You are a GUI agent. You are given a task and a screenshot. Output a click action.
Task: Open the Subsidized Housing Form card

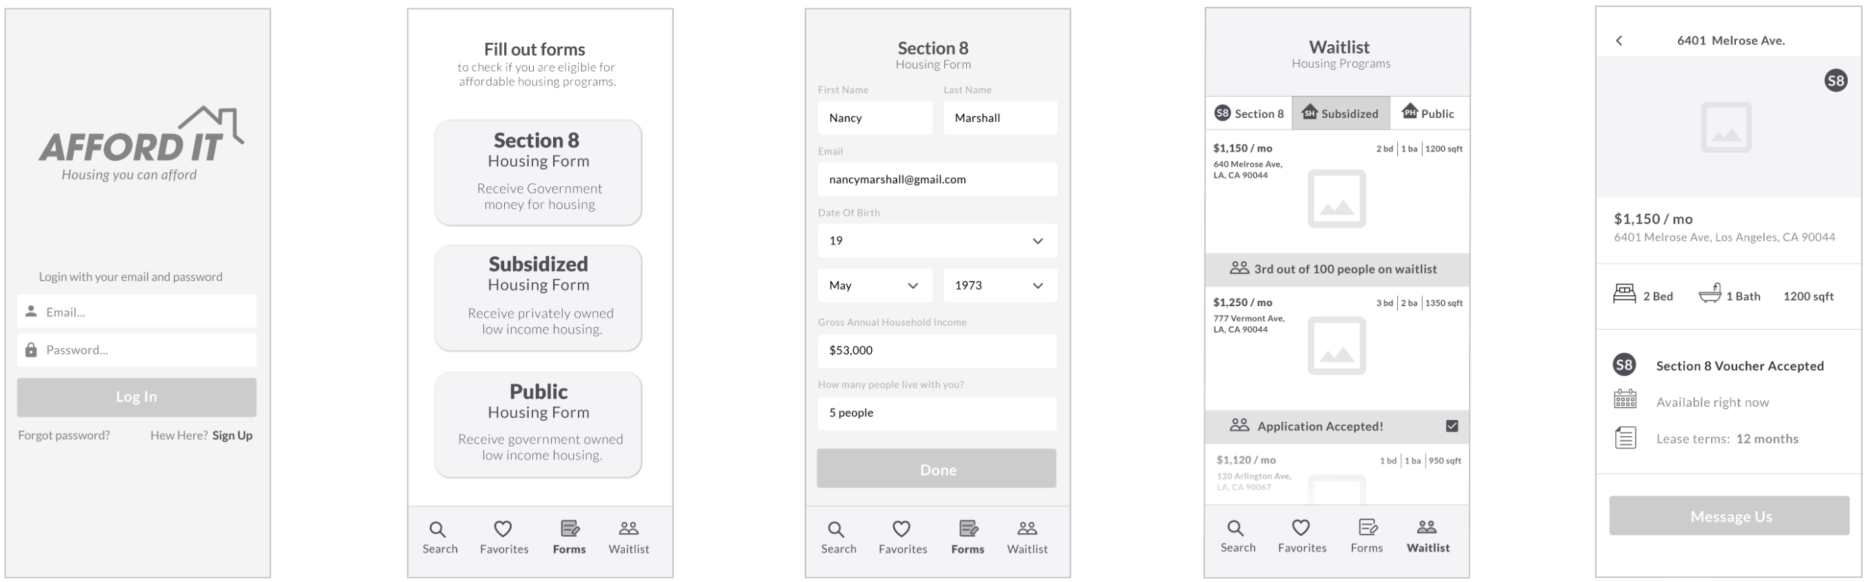[x=538, y=297]
